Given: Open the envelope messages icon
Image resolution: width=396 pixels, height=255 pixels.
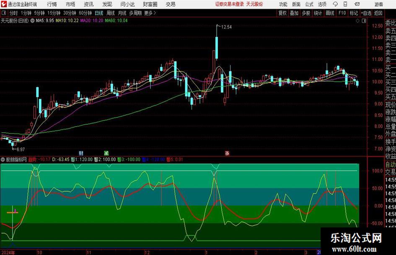Looking at the screenshot, I should tap(358, 4).
